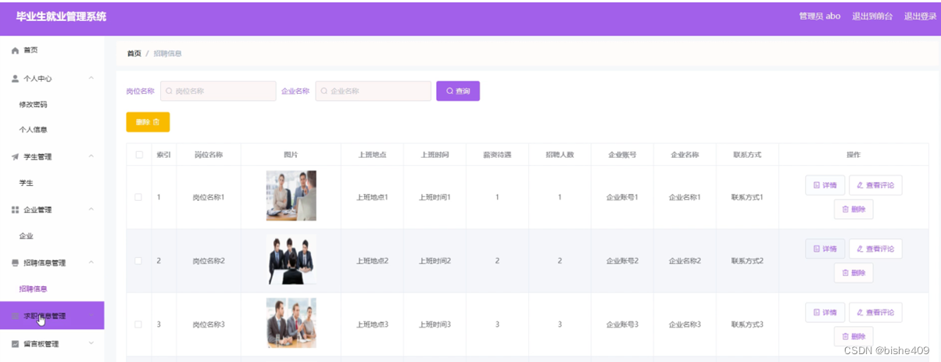The height and width of the screenshot is (362, 941).
Task: Click the 岗位名称 column header
Action: pyautogui.click(x=209, y=155)
